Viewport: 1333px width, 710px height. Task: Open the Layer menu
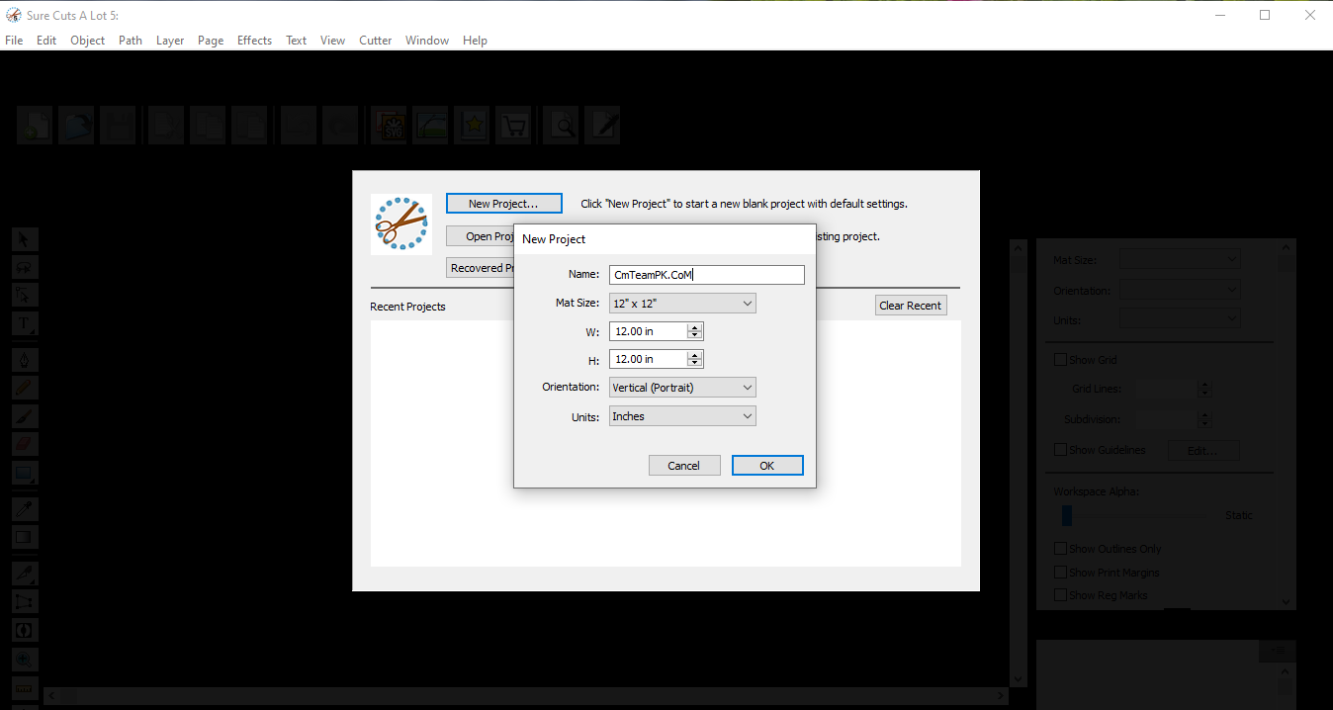[170, 41]
